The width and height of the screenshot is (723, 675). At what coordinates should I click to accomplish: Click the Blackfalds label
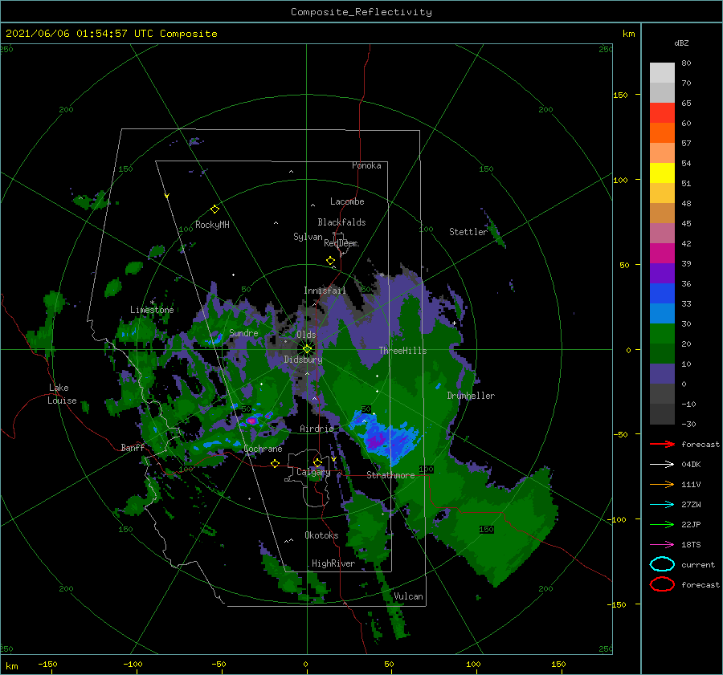[x=341, y=222]
